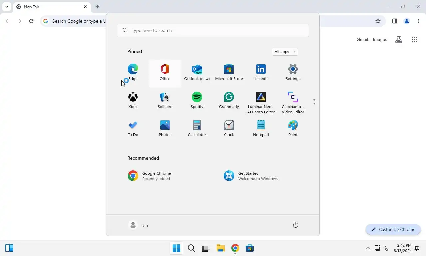Launch the Office app

pyautogui.click(x=165, y=73)
